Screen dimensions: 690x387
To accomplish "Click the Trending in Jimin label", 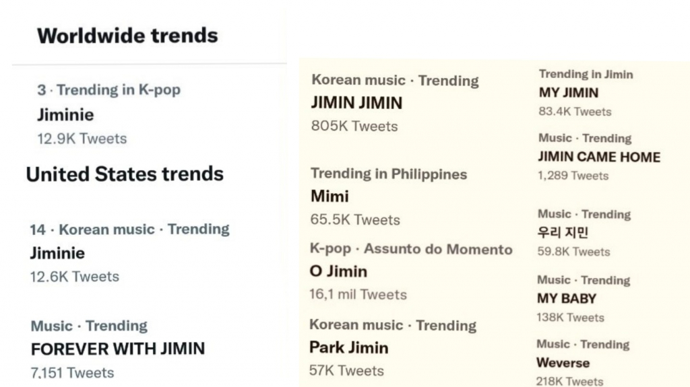I will pos(586,74).
